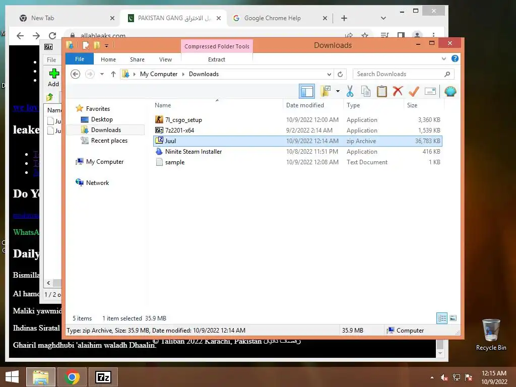516x387 pixels.
Task: Click the 7-Zip up folder icon
Action: pyautogui.click(x=50, y=97)
